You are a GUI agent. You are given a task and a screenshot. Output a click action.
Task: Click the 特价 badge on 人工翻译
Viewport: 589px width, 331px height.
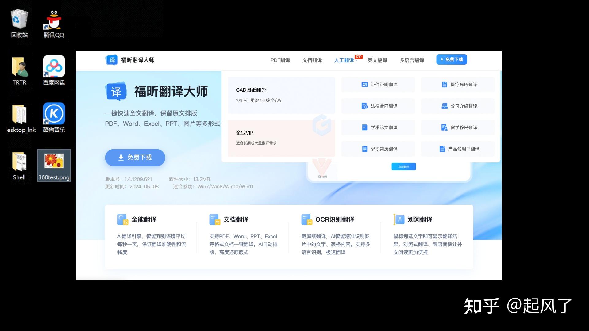(x=359, y=57)
